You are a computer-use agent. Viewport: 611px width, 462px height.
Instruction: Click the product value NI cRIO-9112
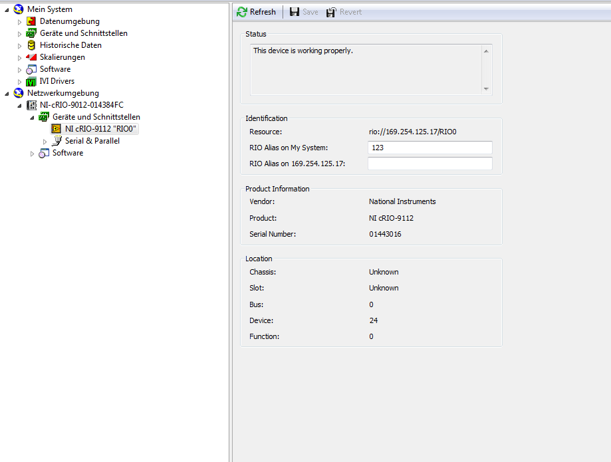[391, 218]
